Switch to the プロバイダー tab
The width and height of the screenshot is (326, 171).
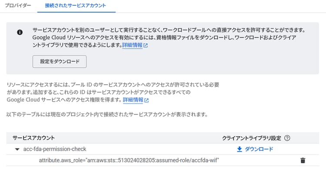tap(18, 6)
